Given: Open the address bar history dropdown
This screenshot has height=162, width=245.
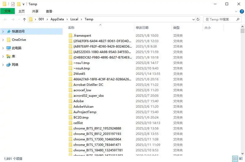Looking at the screenshot, I should pos(193,19).
